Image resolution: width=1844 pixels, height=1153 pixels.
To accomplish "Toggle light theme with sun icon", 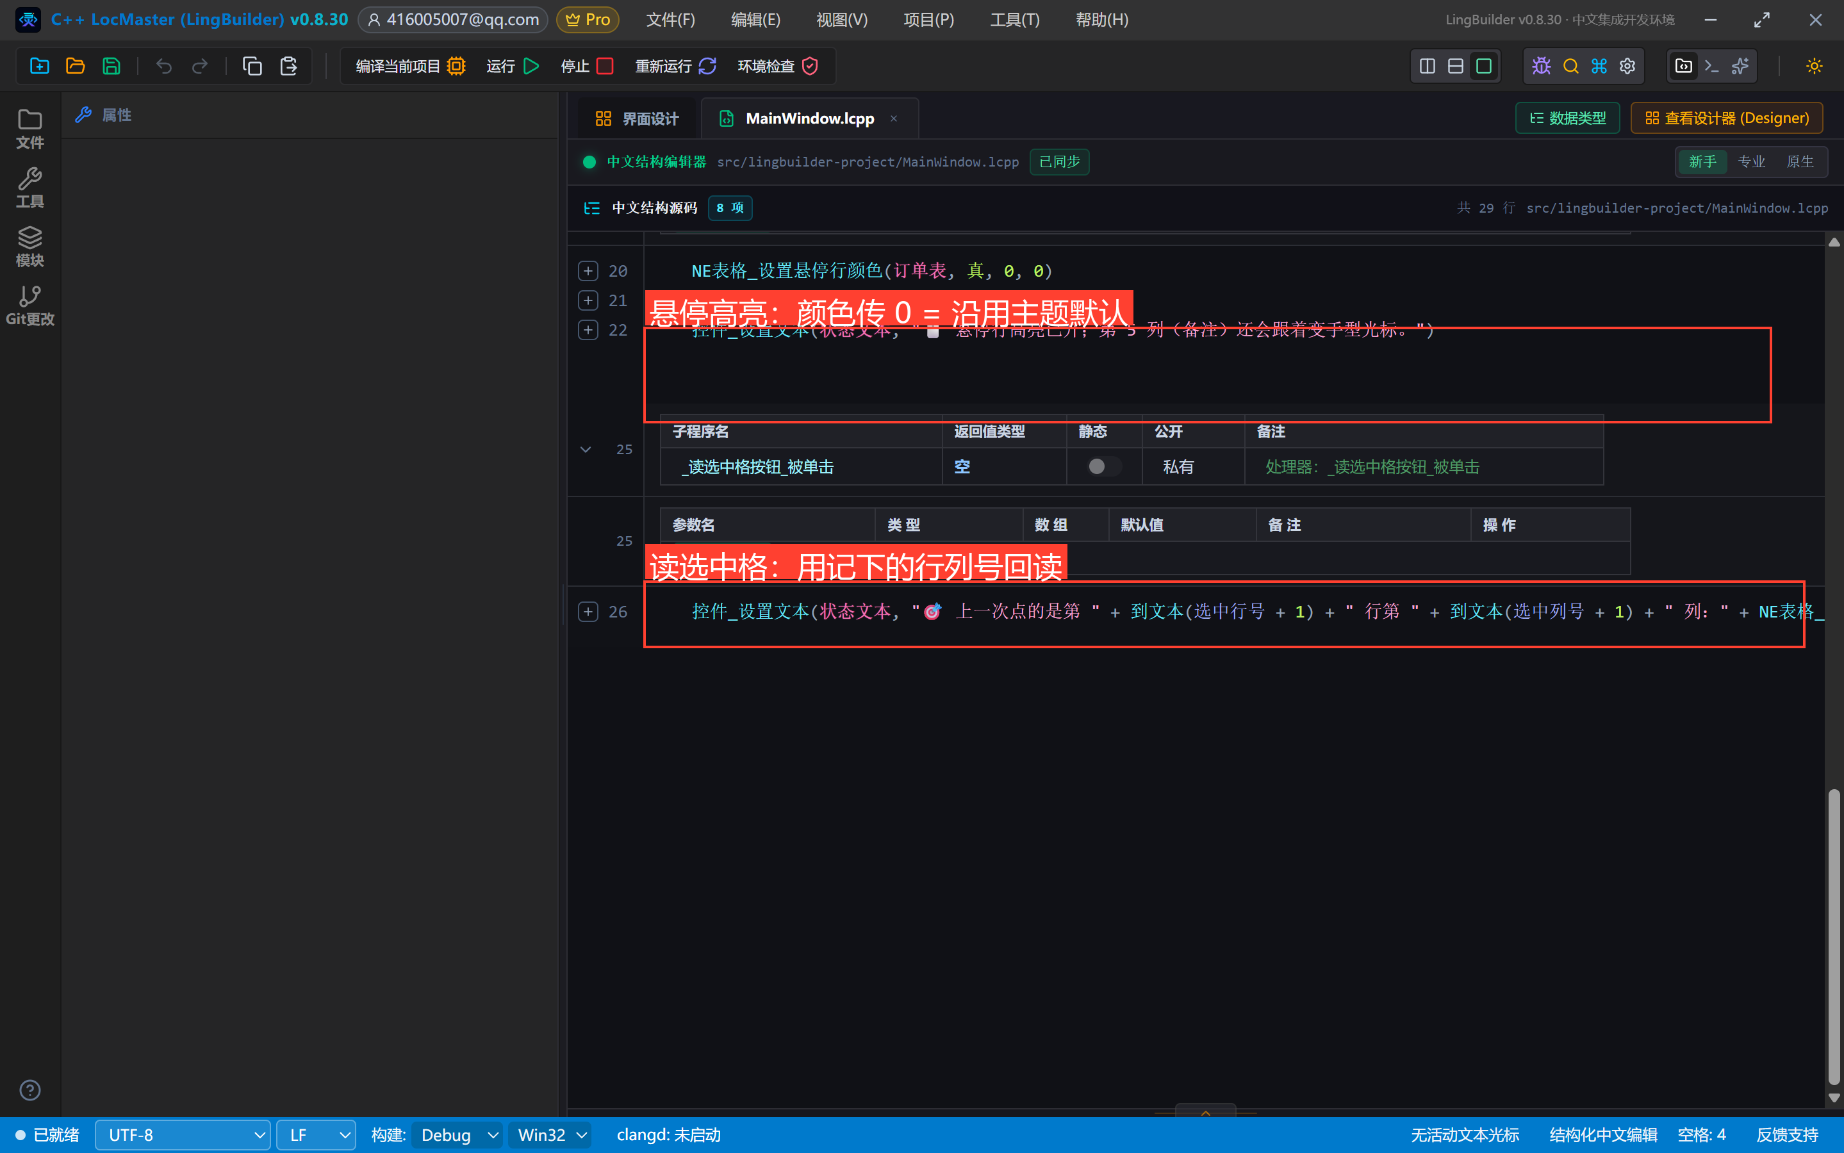I will coord(1813,67).
